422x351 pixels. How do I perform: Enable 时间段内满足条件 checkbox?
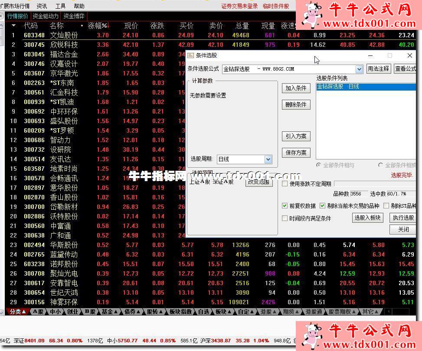285,218
